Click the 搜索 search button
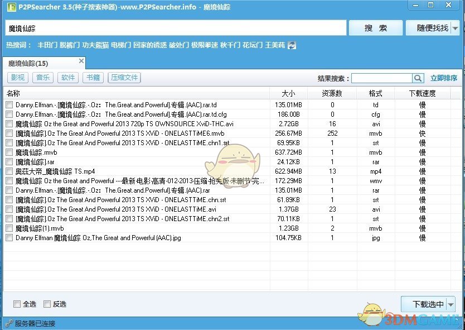465x330 pixels. pyautogui.click(x=375, y=27)
